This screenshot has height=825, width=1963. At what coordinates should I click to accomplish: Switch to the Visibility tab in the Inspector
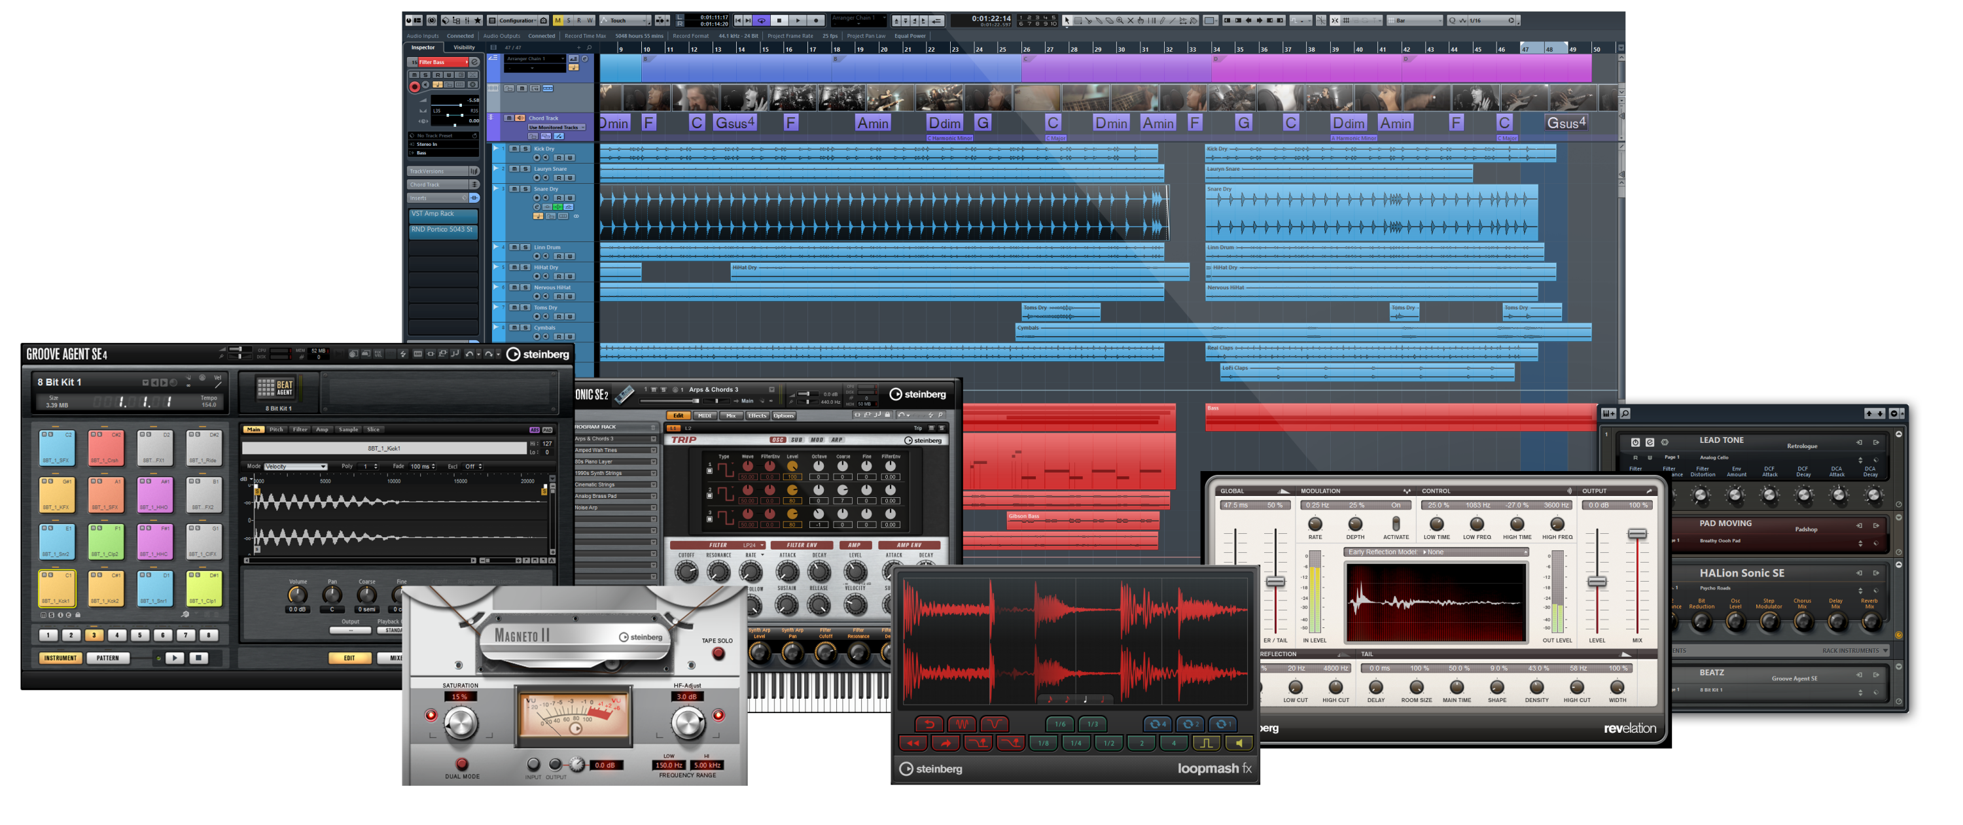click(x=464, y=47)
